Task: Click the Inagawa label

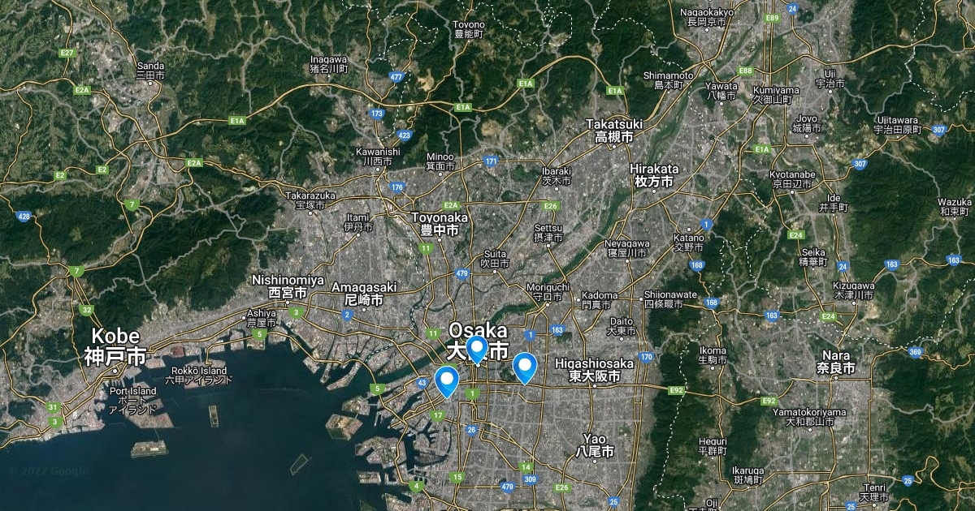Action: point(329,64)
